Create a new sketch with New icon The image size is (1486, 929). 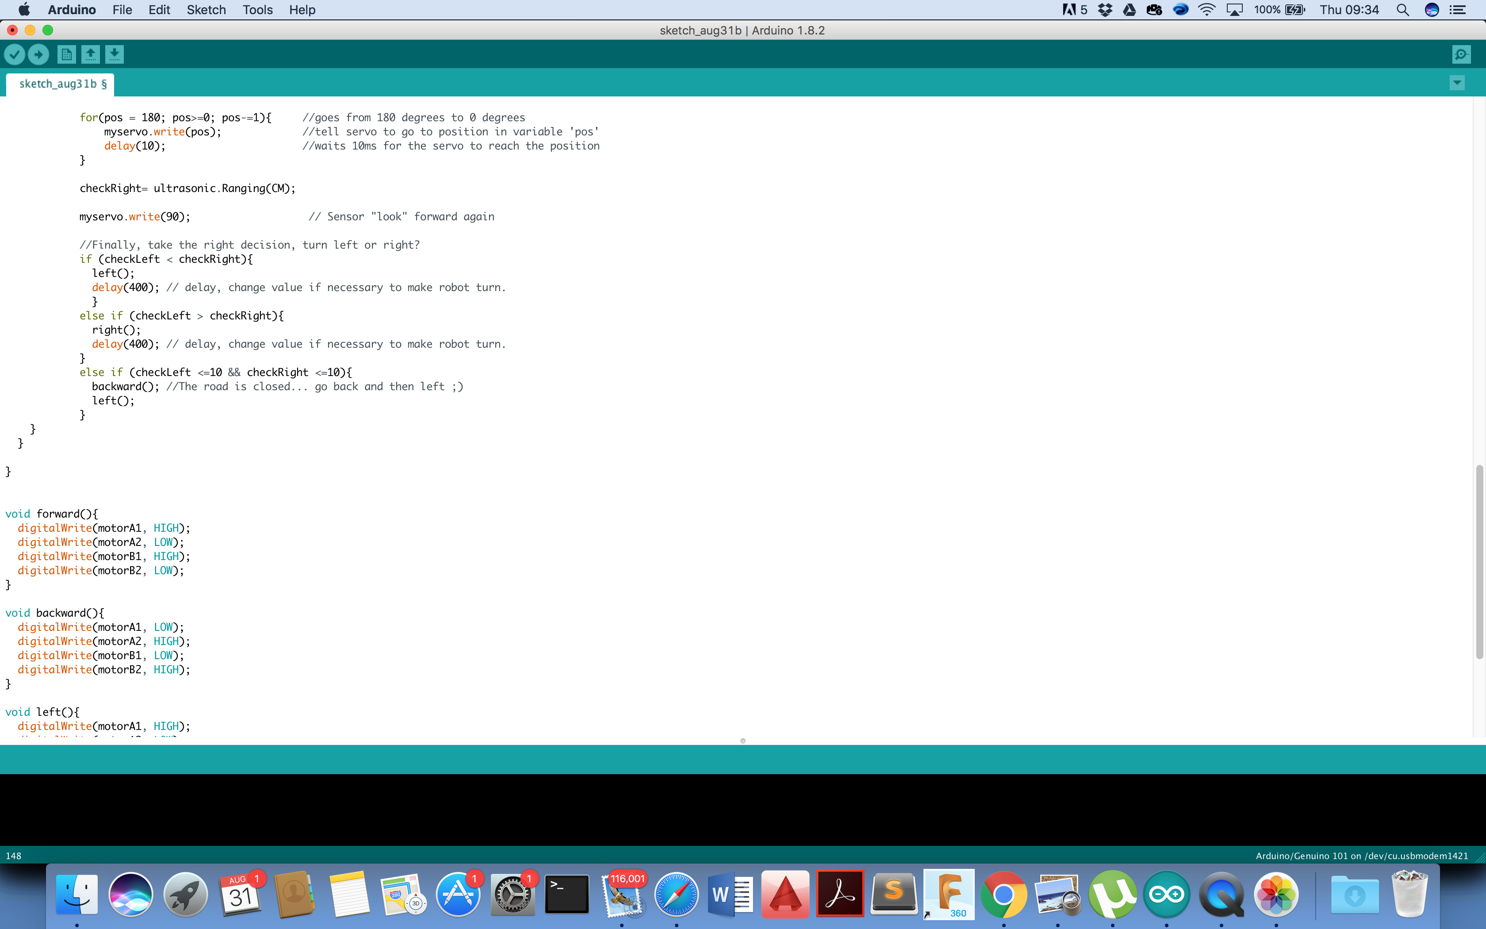coord(66,55)
